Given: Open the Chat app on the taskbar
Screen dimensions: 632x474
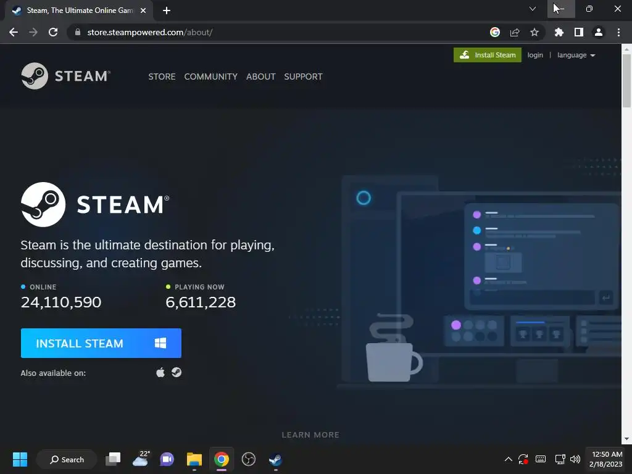Looking at the screenshot, I should (167, 459).
